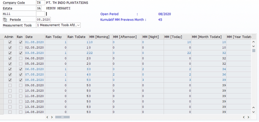
Task: Select date cell 01.08.2020
Action: coord(35,42)
